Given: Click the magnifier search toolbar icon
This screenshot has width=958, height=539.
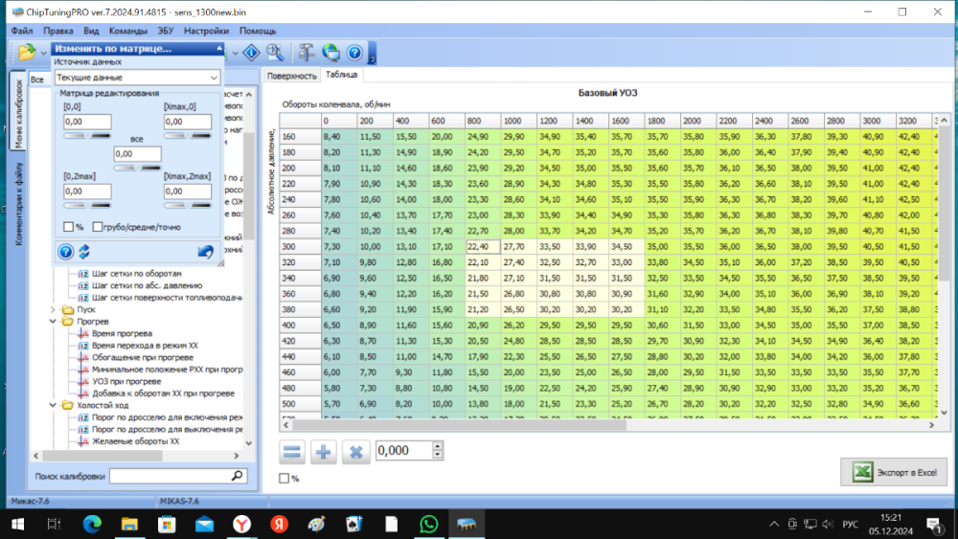Looking at the screenshot, I should pyautogui.click(x=275, y=53).
